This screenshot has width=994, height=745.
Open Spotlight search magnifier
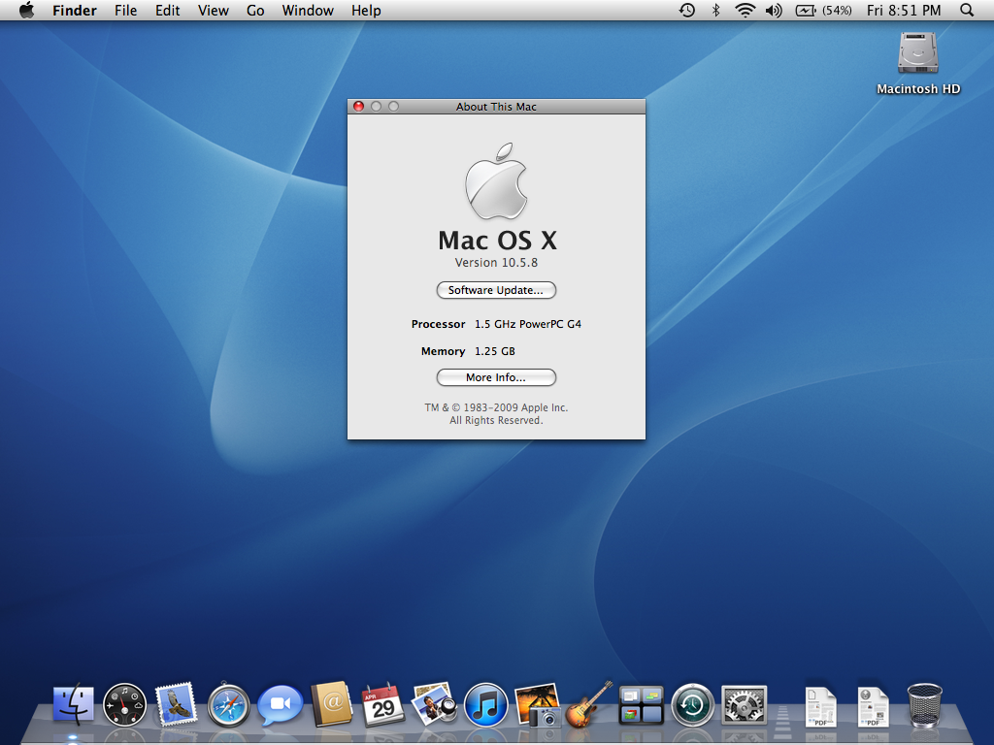pos(967,10)
